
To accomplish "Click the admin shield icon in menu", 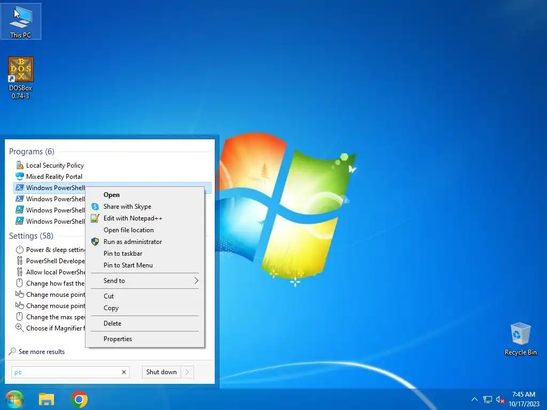I will [95, 242].
